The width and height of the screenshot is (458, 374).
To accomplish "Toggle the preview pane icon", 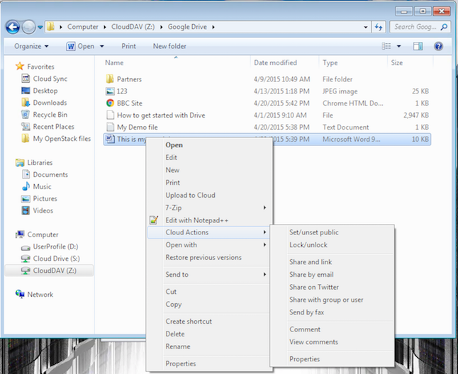I will tap(418, 46).
